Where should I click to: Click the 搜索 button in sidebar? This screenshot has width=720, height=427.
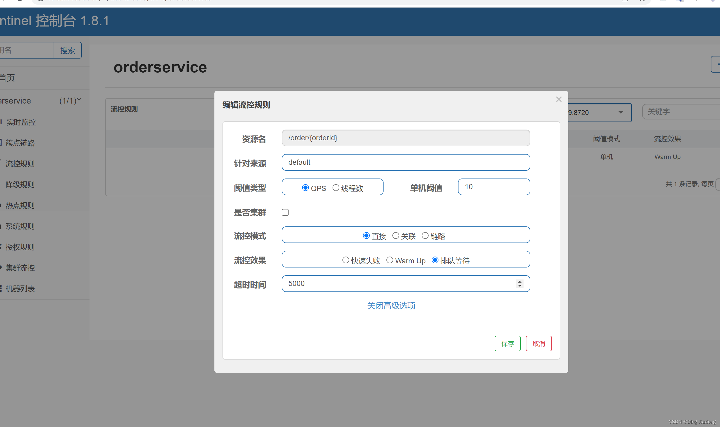[x=67, y=50]
